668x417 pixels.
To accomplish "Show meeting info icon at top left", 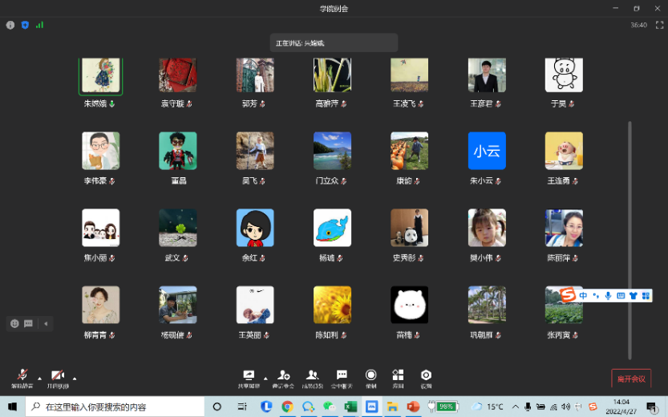I will click(x=10, y=25).
